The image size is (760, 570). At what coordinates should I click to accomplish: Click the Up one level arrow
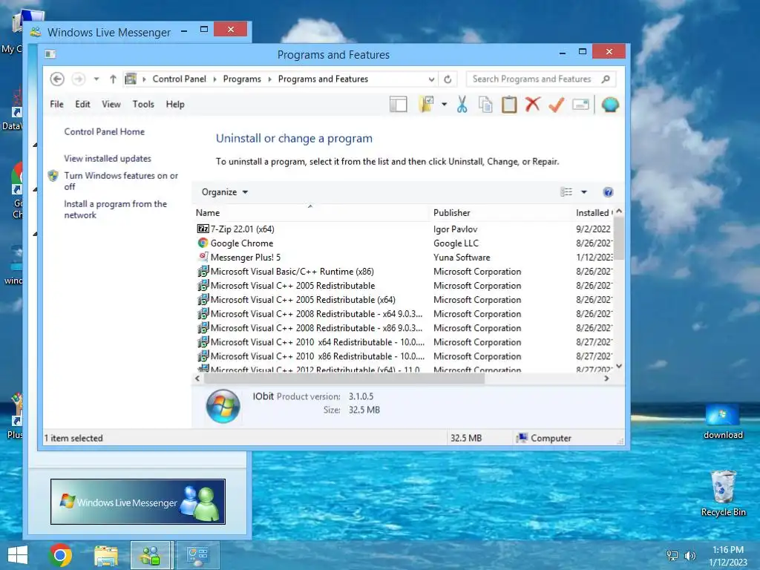[x=113, y=79]
